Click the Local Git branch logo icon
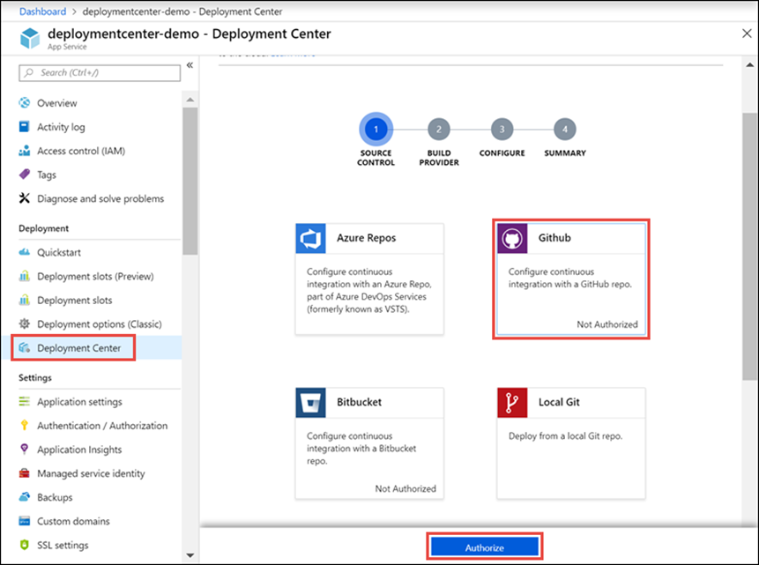Viewport: 759px width, 565px height. click(x=512, y=402)
